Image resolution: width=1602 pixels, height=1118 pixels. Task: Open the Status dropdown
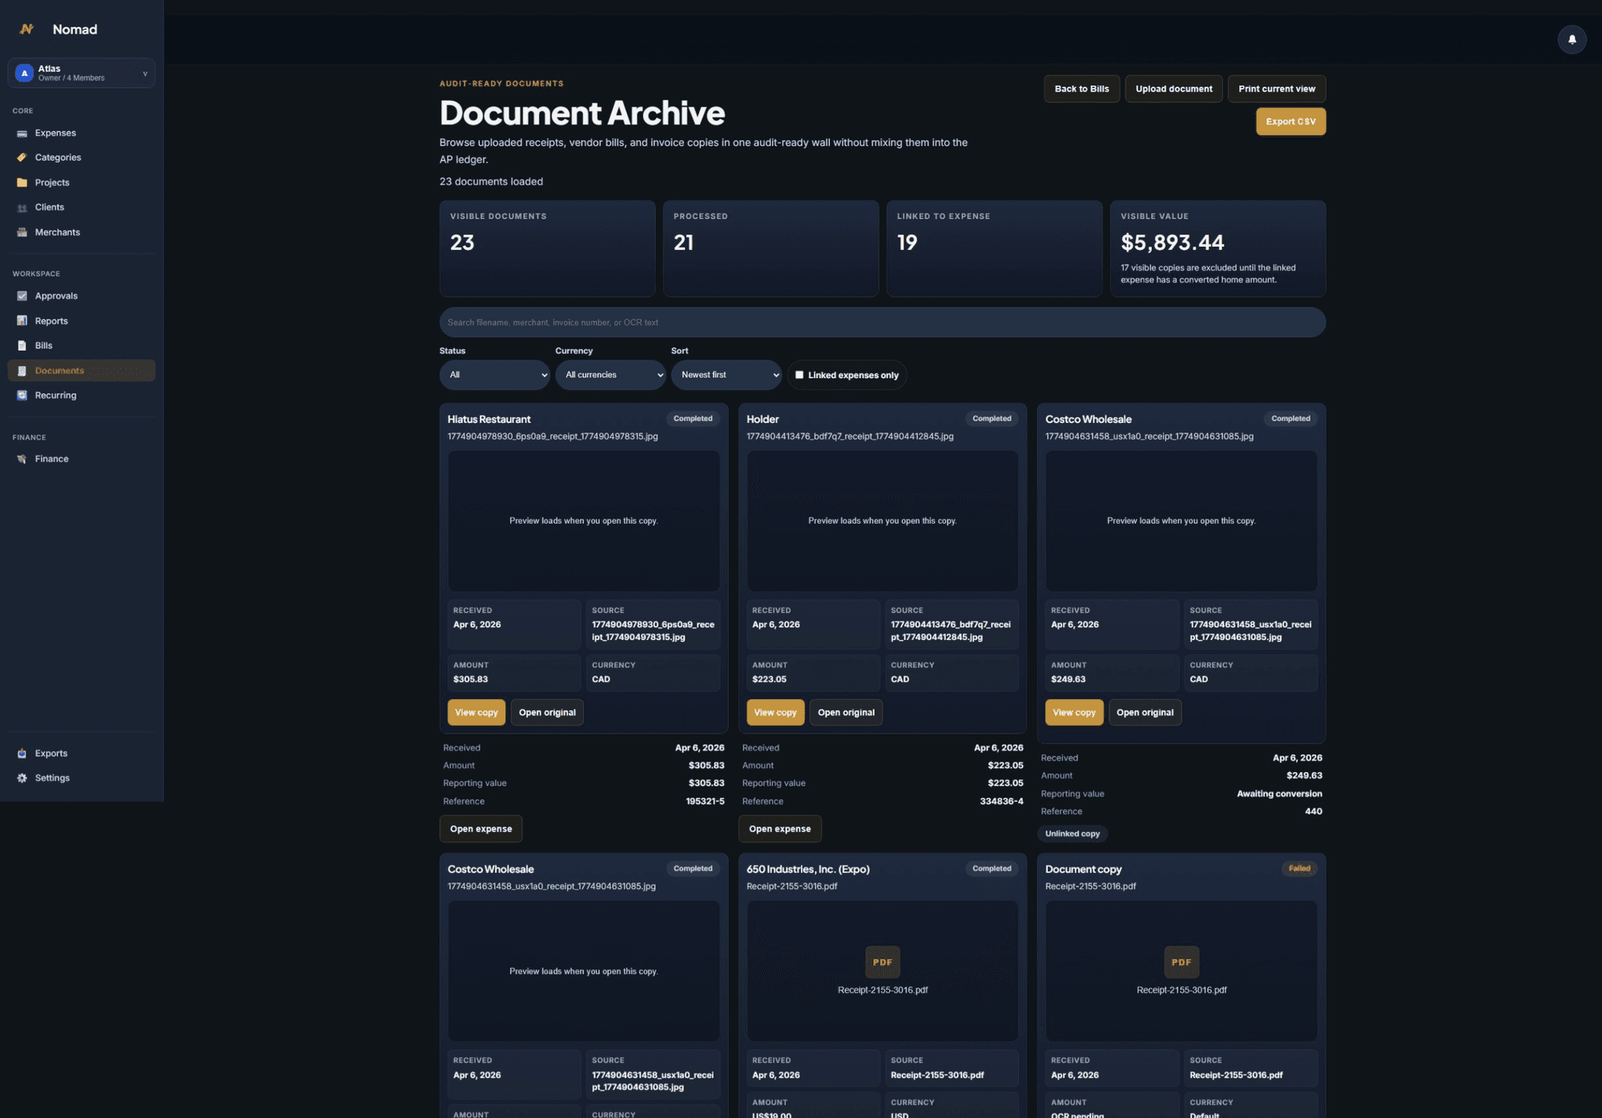pos(494,375)
